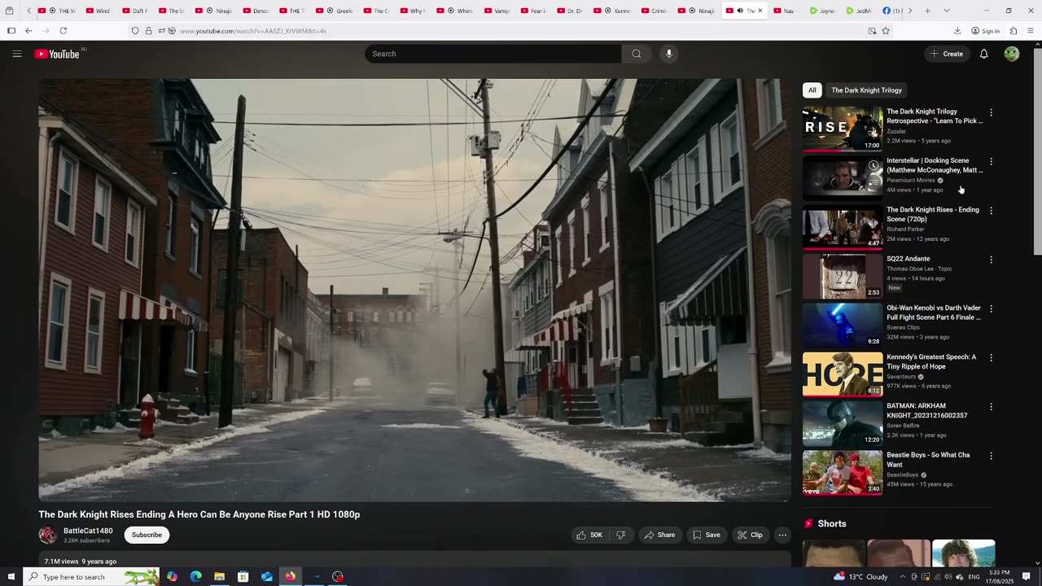Open a new tab with the plus
This screenshot has height=586, width=1042.
pos(927,11)
